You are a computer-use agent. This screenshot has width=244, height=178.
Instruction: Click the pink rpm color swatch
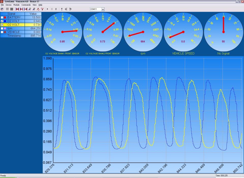click(5, 28)
